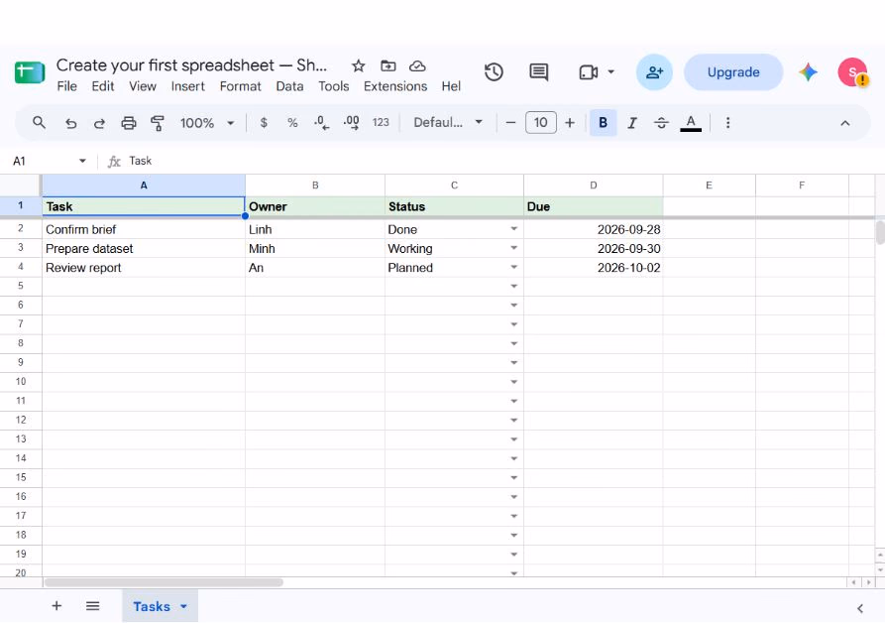Open the Insert menu

[x=188, y=86]
